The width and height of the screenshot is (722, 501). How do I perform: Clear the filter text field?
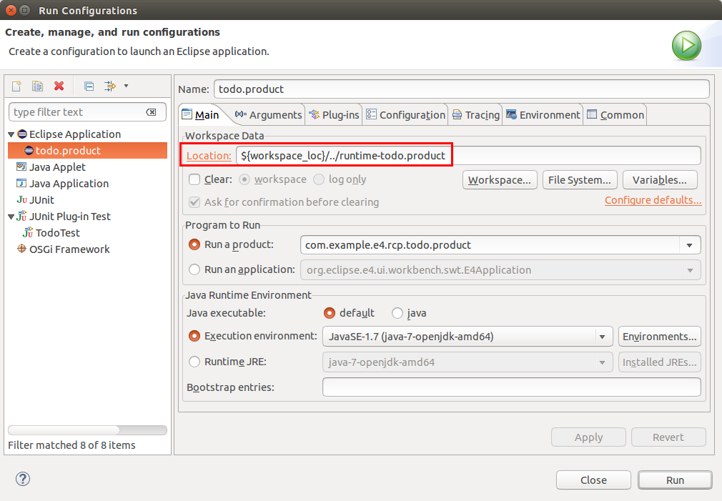[x=152, y=112]
